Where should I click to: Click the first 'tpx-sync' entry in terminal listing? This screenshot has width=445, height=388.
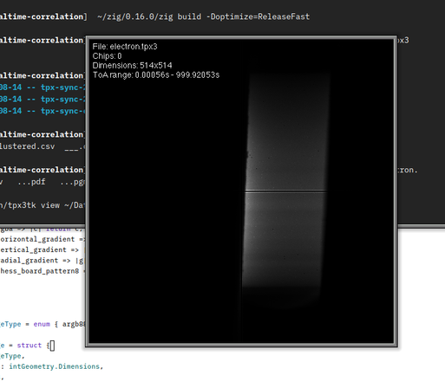62,87
